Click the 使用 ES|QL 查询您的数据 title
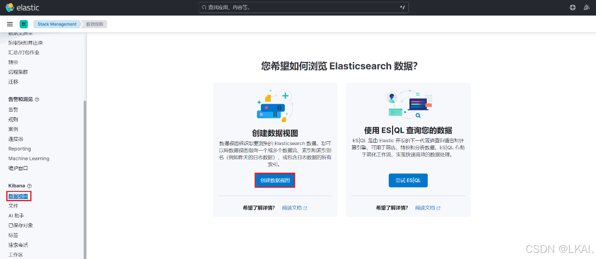596x259 pixels. click(408, 130)
